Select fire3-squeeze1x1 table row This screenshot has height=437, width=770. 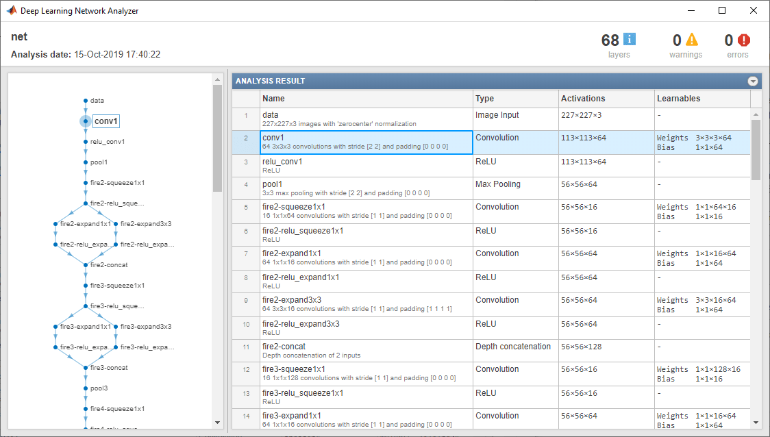pyautogui.click(x=491, y=374)
